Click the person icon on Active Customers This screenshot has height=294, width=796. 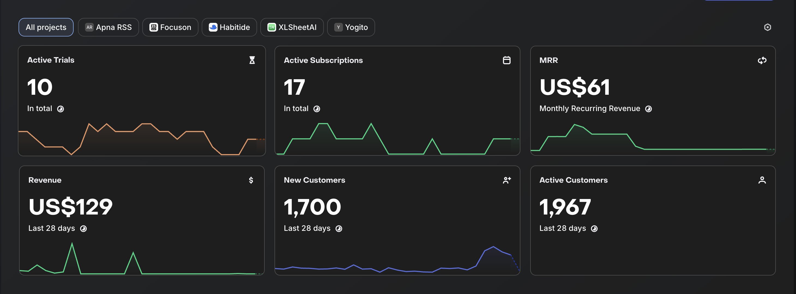pyautogui.click(x=762, y=180)
